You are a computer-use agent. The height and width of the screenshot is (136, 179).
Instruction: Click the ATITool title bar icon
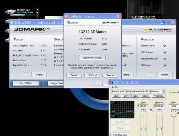coord(111,82)
